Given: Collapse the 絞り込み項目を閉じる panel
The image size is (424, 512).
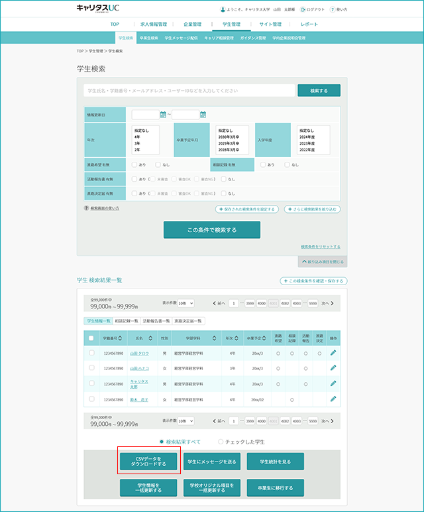Looking at the screenshot, I should pos(323,262).
